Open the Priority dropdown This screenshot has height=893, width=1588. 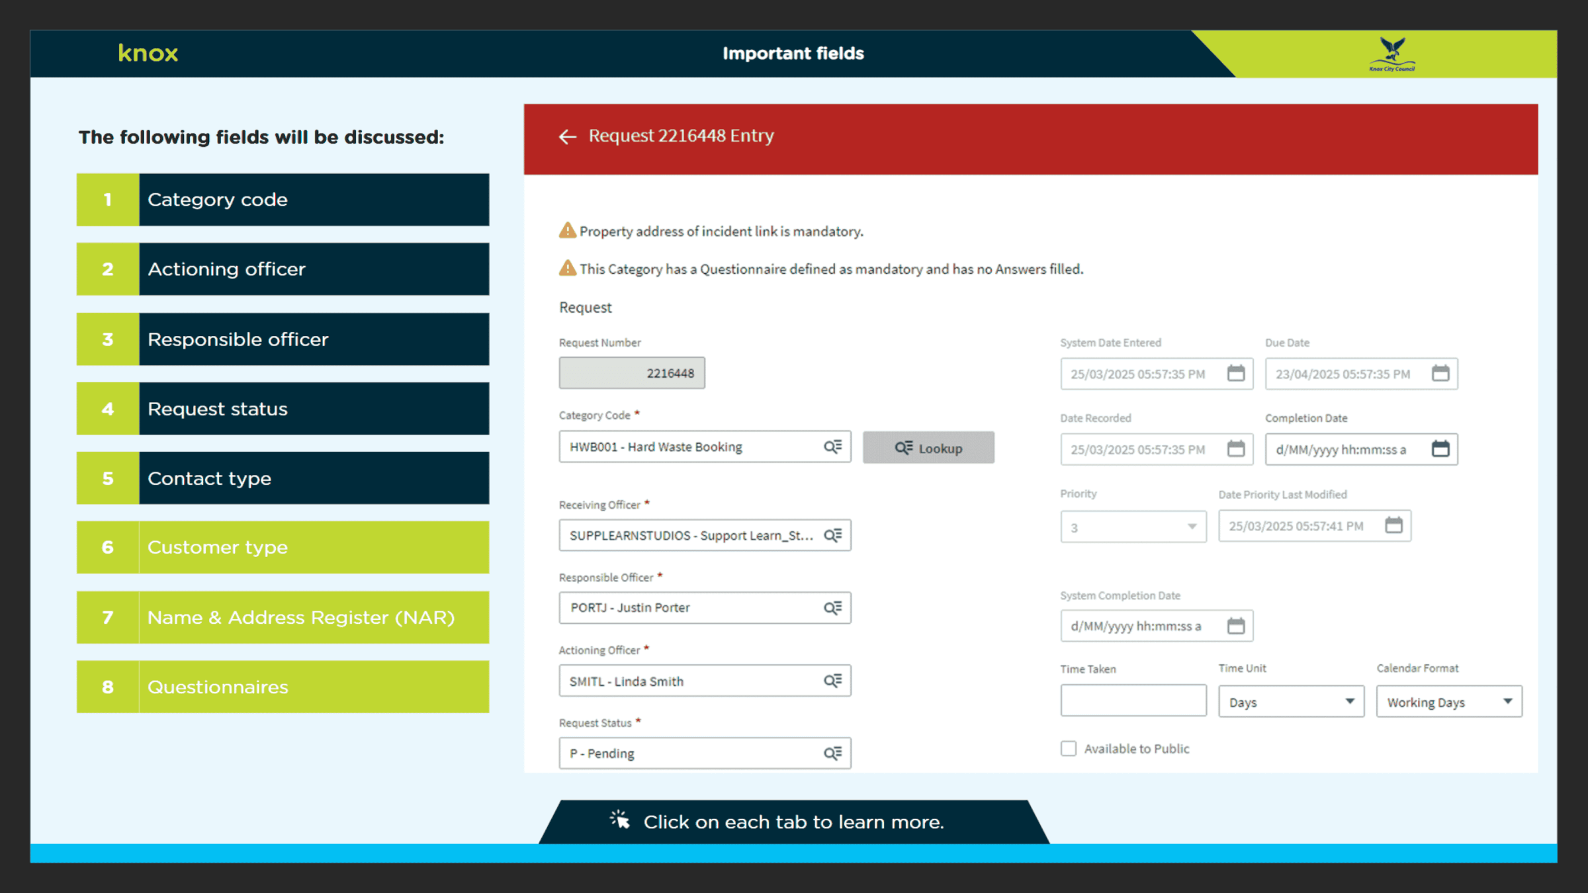[1133, 527]
